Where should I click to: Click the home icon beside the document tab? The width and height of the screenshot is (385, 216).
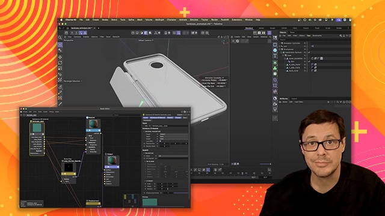(67, 28)
